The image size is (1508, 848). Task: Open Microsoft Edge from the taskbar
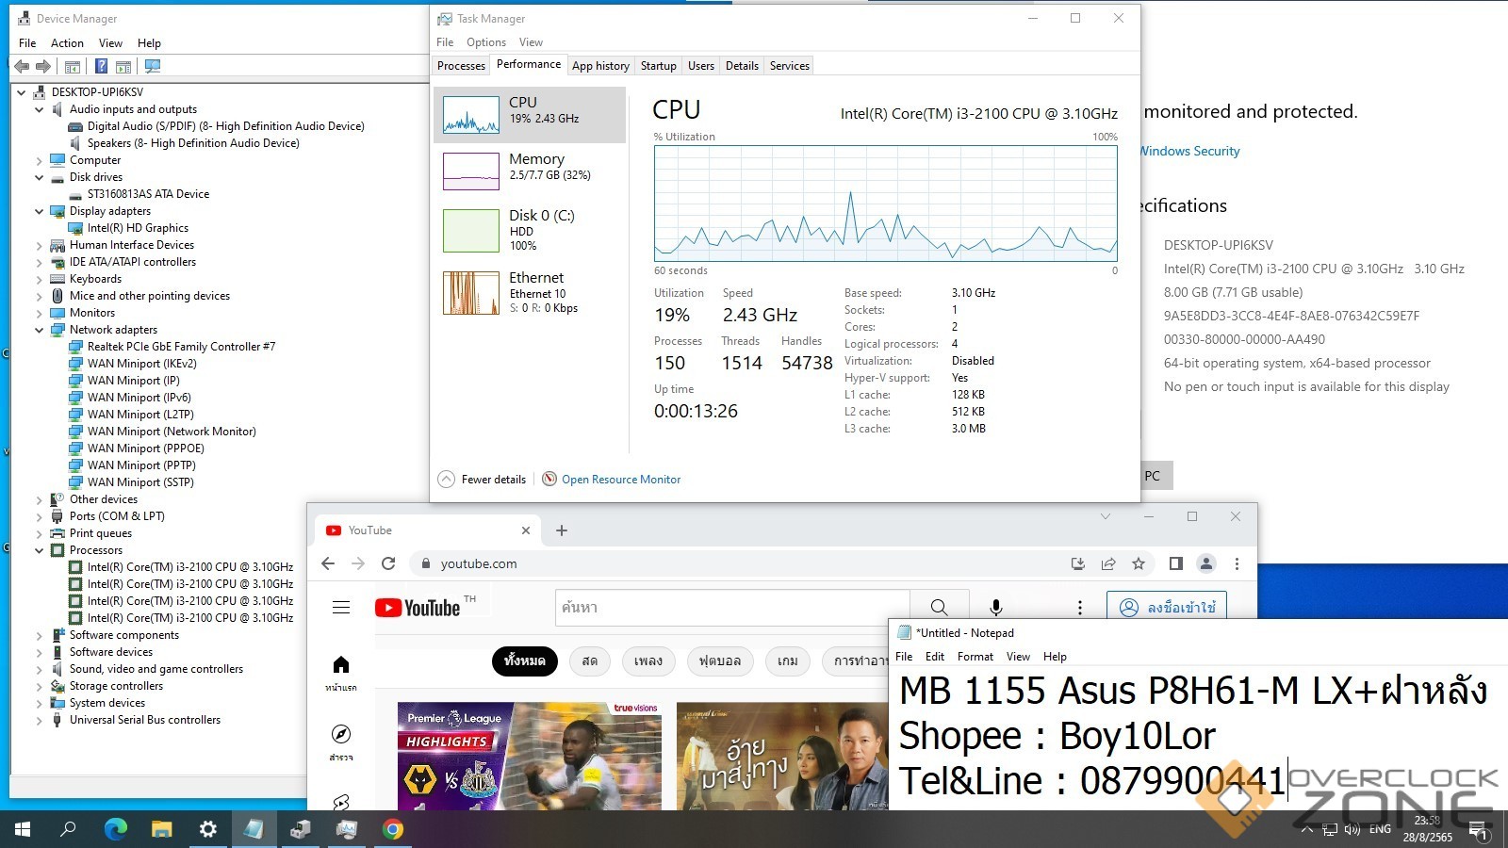tap(115, 829)
